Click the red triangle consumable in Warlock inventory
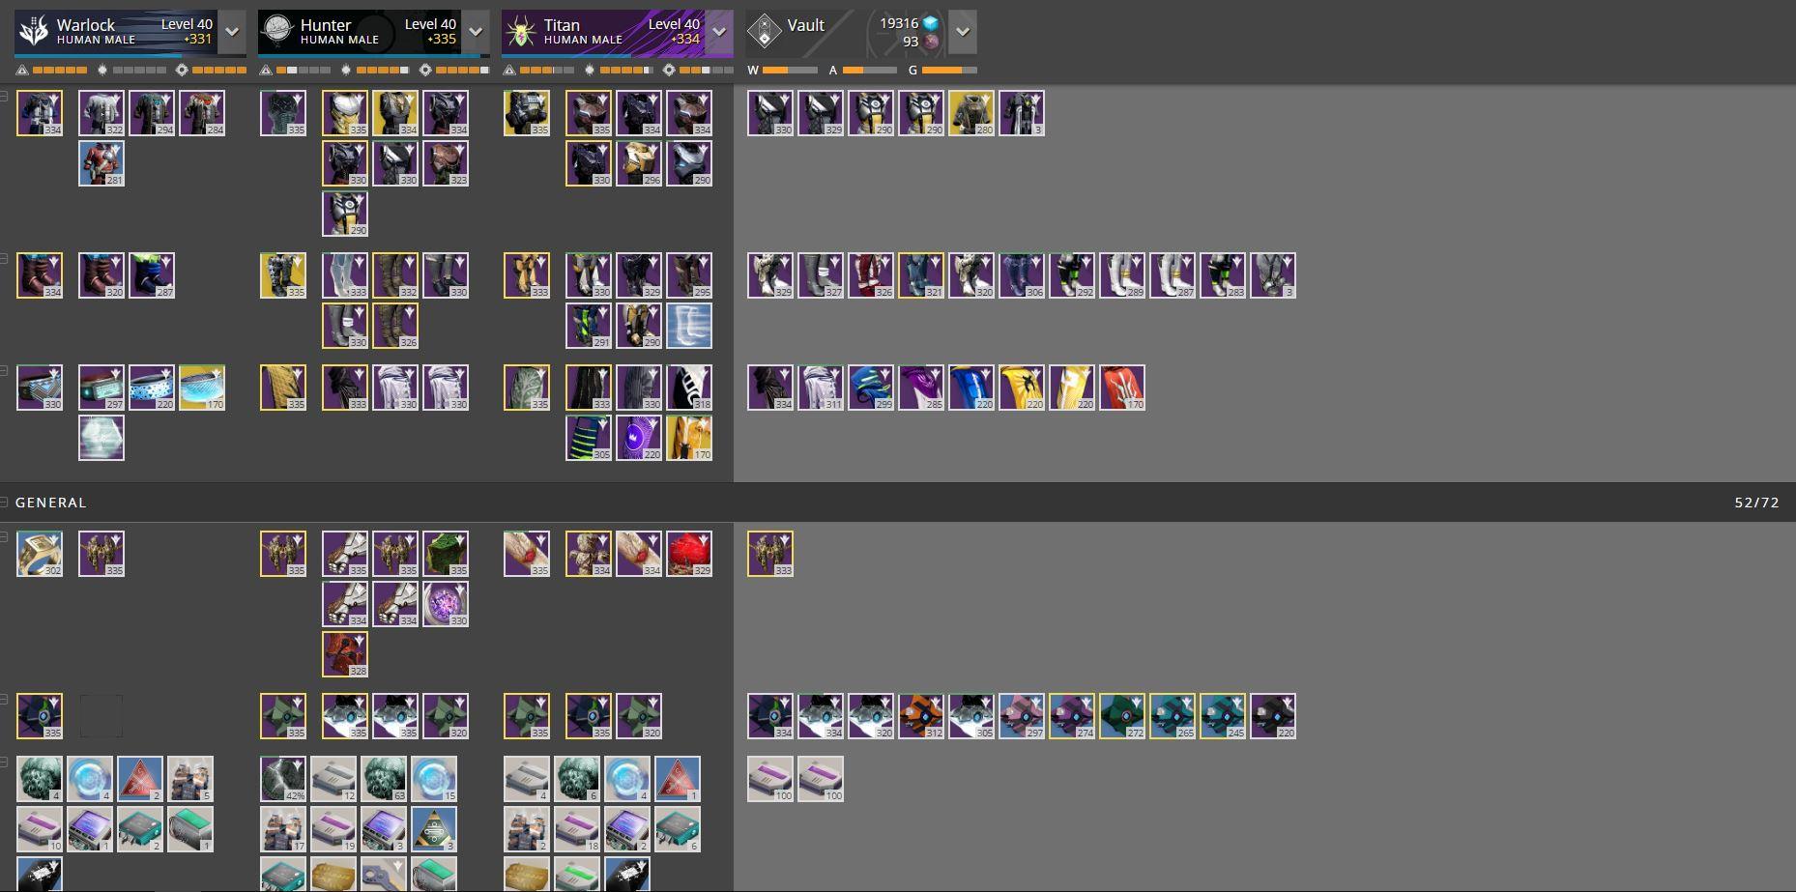Screen dimensions: 1796x892 pos(140,779)
